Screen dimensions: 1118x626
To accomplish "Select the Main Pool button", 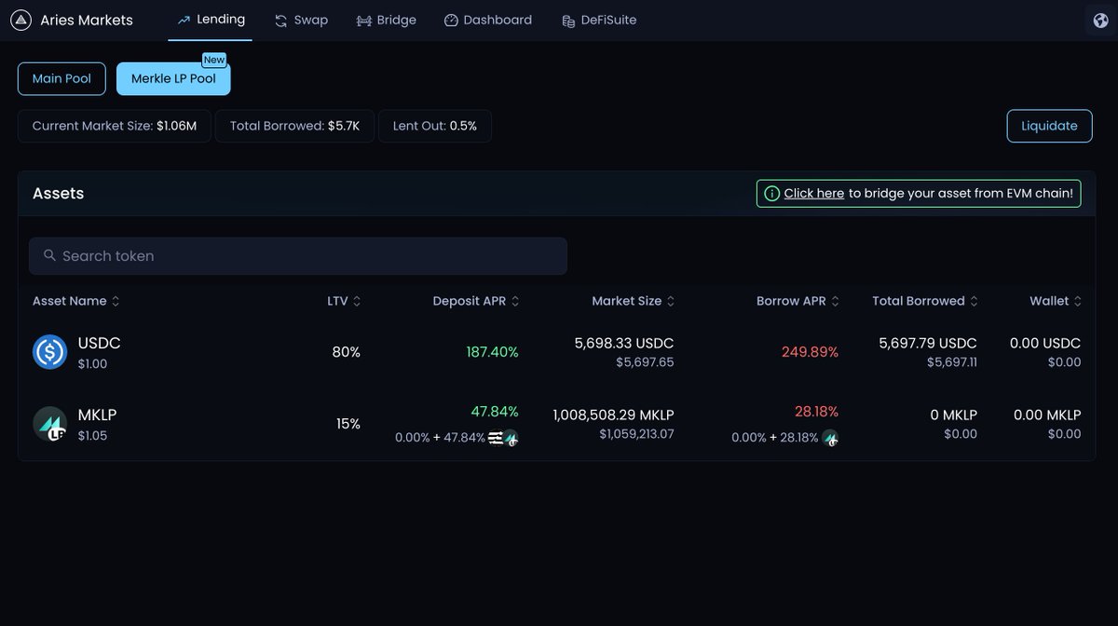I will [61, 78].
